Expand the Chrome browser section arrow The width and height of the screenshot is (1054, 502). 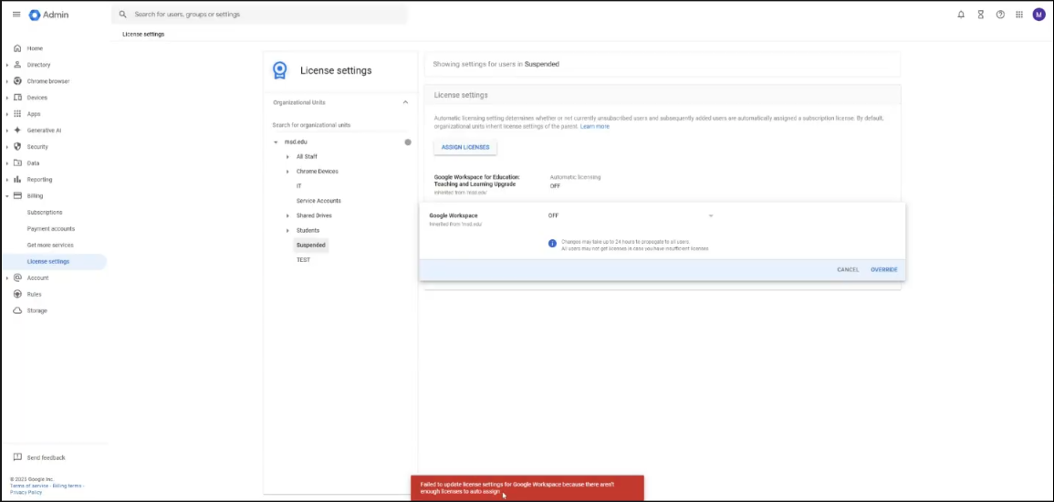(x=6, y=81)
